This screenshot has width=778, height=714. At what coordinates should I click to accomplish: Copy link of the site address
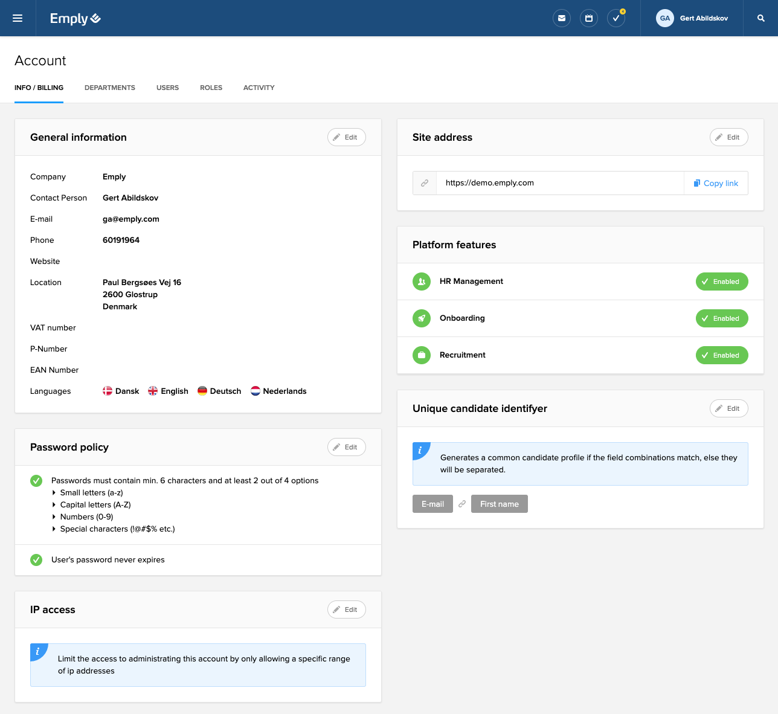716,183
